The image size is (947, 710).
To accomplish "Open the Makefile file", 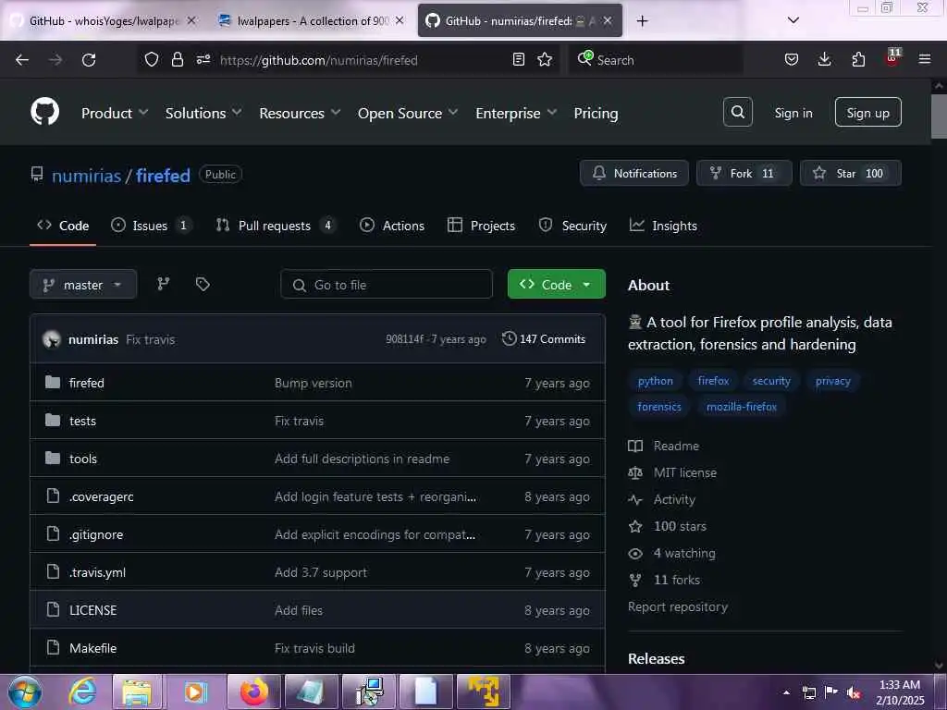I will pos(93,648).
